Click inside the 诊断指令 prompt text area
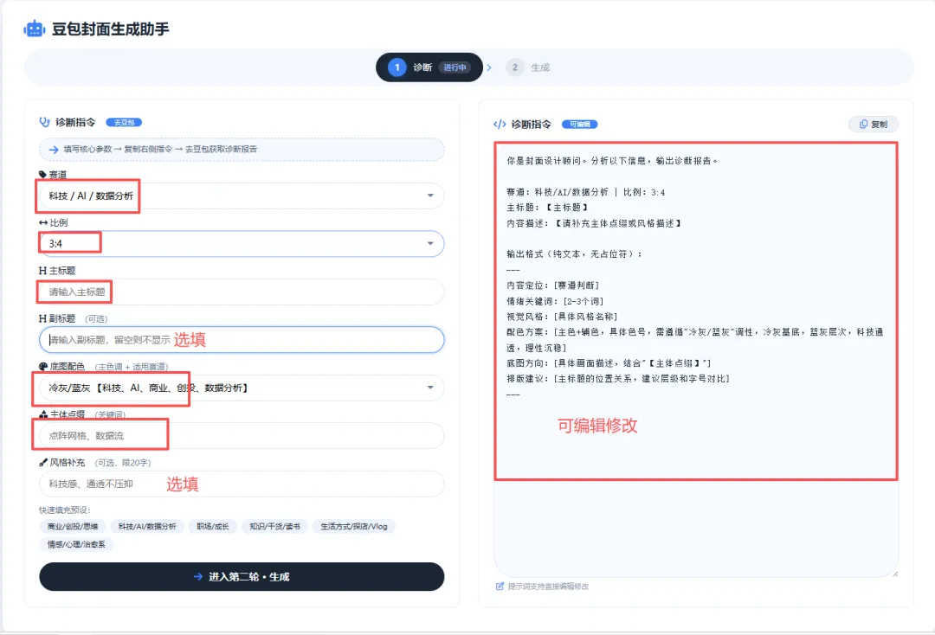The width and height of the screenshot is (935, 635). pos(696,359)
